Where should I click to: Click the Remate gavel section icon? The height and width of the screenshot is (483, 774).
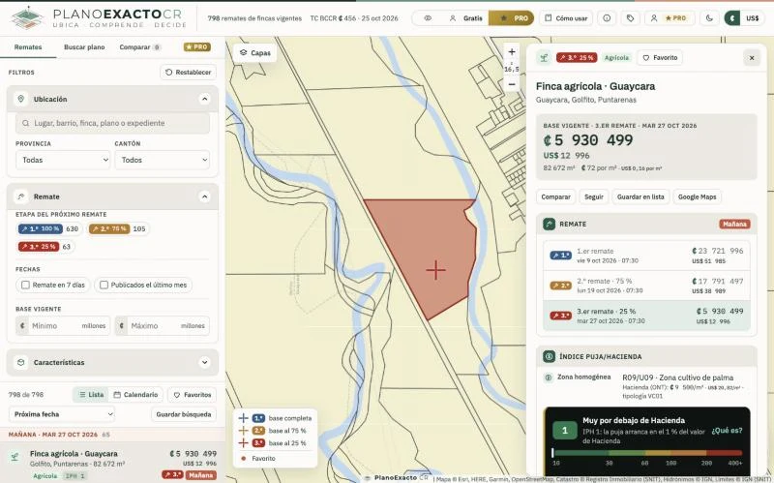point(20,196)
